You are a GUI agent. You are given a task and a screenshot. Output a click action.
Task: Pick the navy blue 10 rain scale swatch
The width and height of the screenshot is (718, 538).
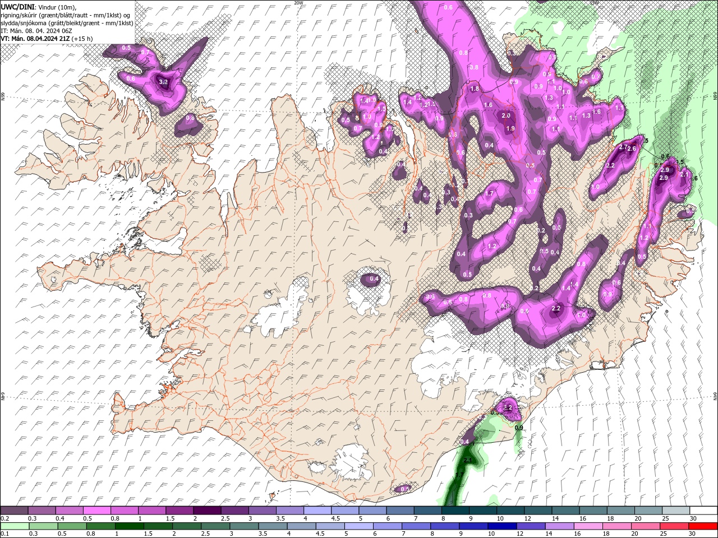502,526
